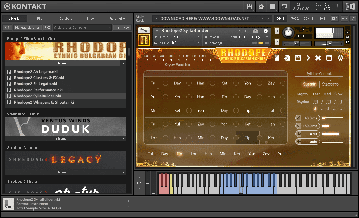Open the workspace layout panel icon
The image size is (359, 218).
click(273, 7)
